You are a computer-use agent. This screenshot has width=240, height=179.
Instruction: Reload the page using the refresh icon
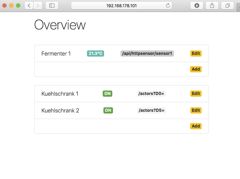168,6
